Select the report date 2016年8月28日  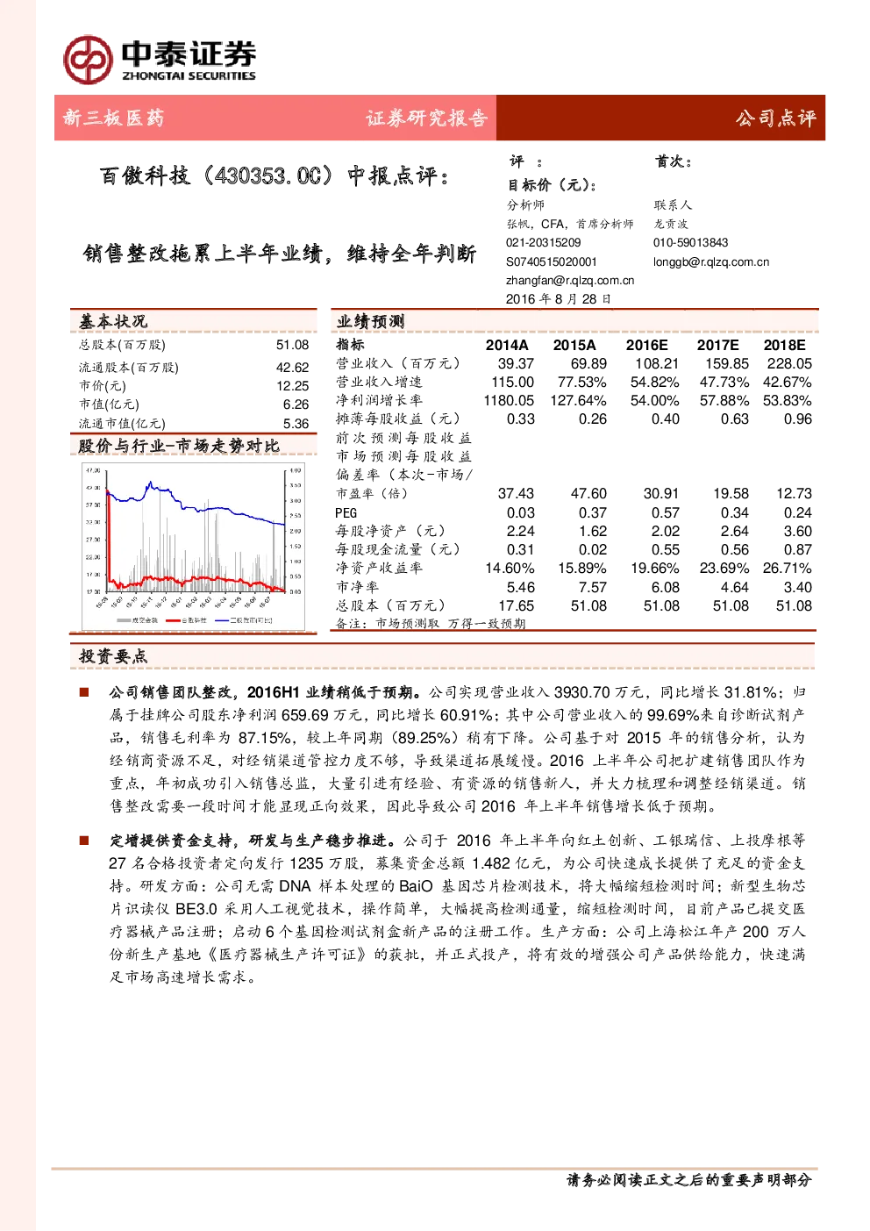click(559, 299)
